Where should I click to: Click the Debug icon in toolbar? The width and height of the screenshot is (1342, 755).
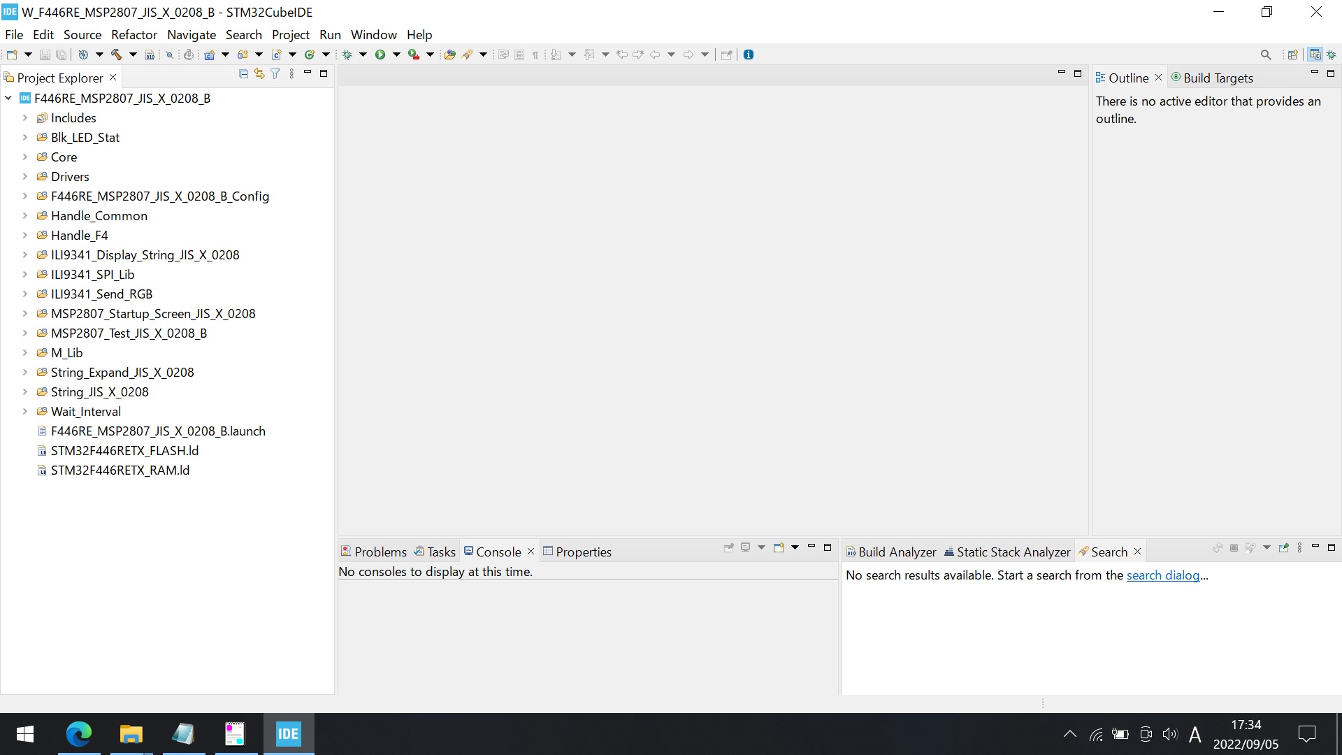point(347,55)
